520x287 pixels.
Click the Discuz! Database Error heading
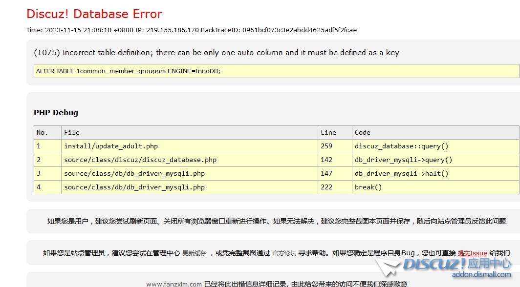pyautogui.click(x=94, y=14)
